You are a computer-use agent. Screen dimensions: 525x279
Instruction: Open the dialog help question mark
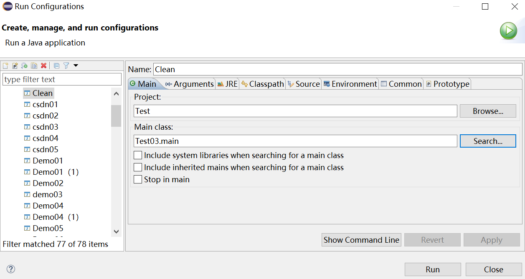(x=11, y=269)
